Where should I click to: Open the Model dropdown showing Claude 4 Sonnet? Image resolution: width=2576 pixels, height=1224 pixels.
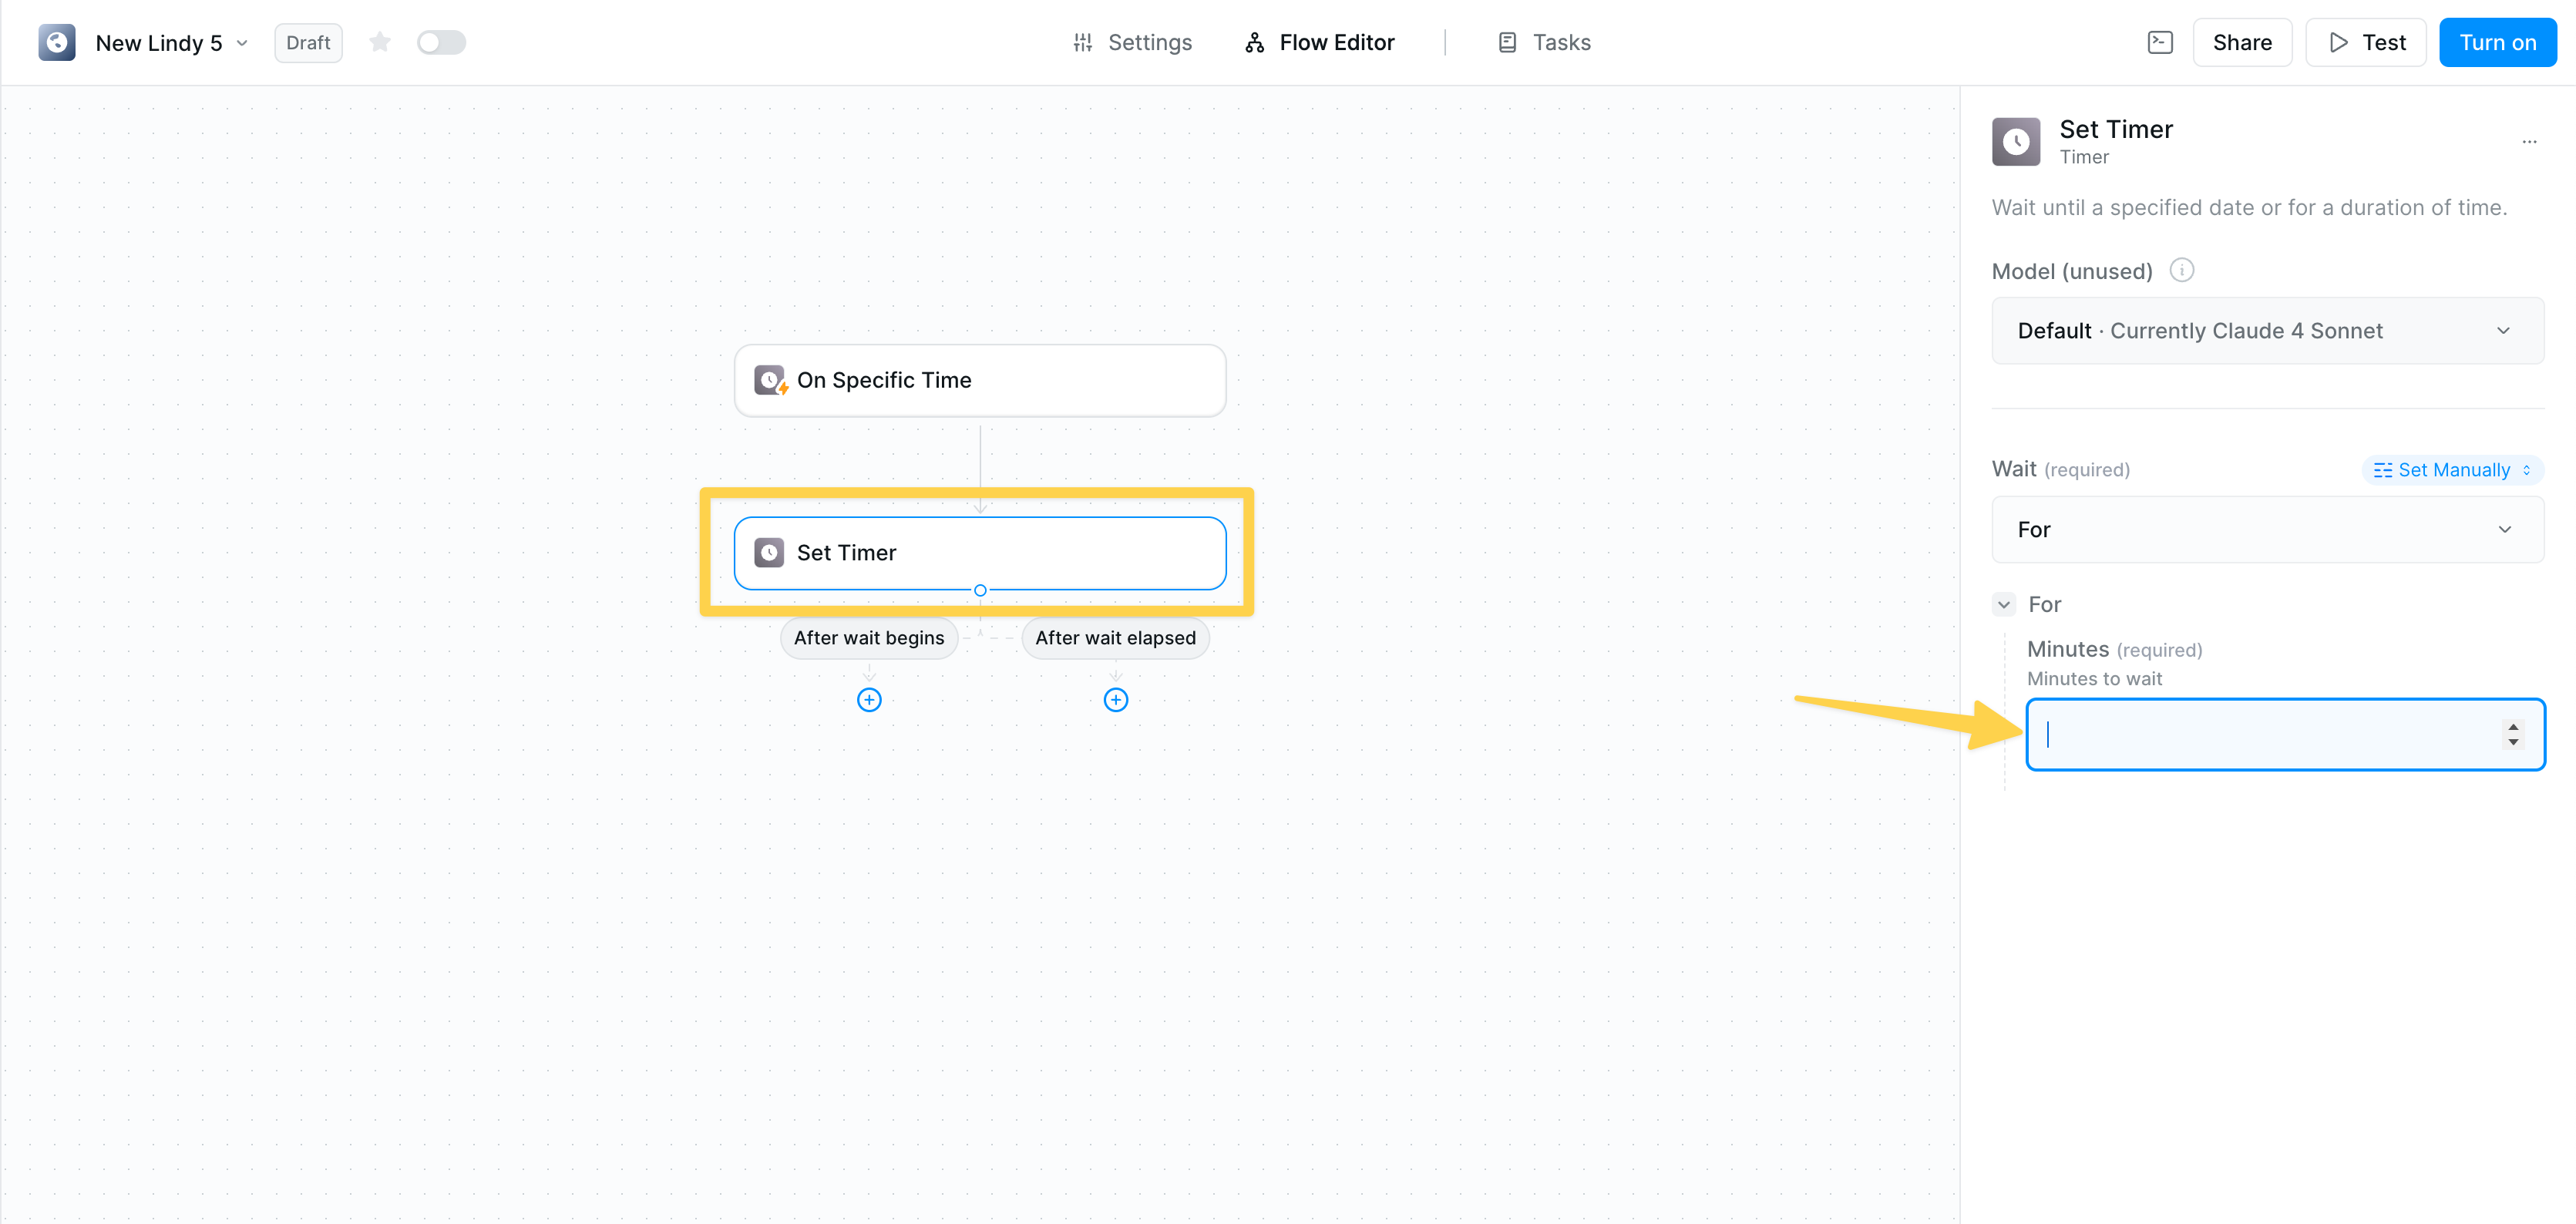[2267, 330]
